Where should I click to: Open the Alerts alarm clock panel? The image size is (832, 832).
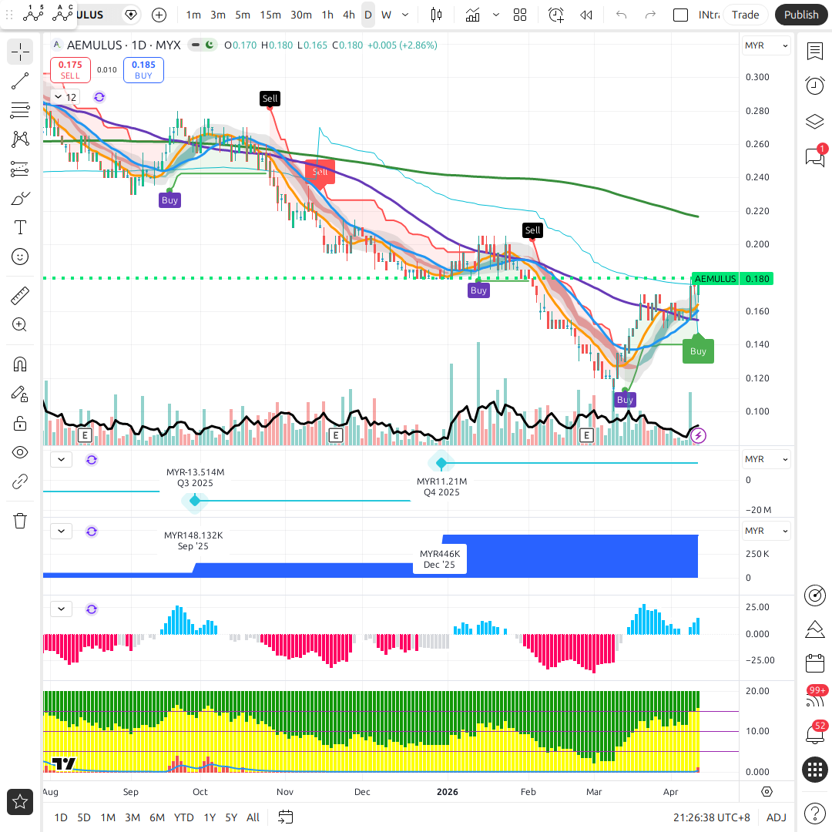click(814, 86)
